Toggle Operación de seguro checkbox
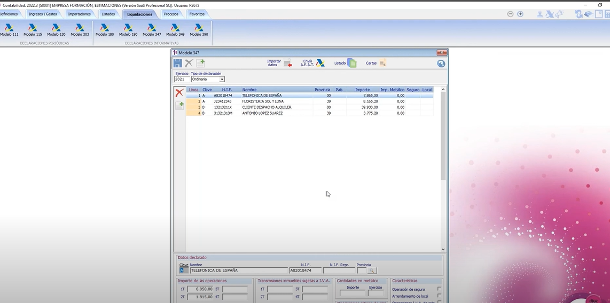The height and width of the screenshot is (303, 610). pos(439,289)
